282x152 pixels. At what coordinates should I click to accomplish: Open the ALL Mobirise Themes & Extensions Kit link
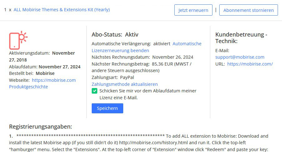[61, 10]
